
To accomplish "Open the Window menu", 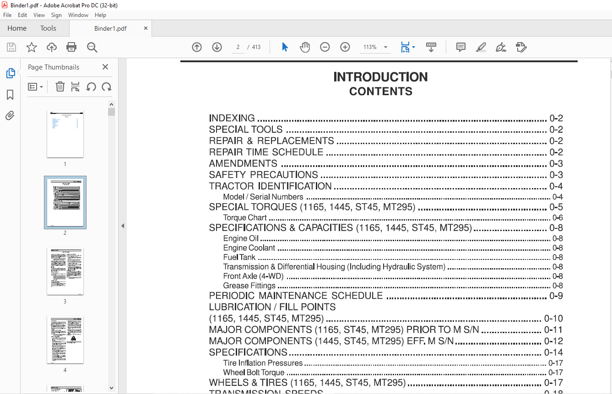I will coord(78,15).
